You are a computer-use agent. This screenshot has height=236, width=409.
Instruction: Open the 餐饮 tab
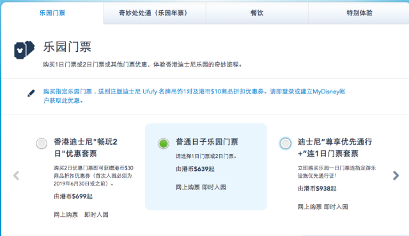[257, 13]
